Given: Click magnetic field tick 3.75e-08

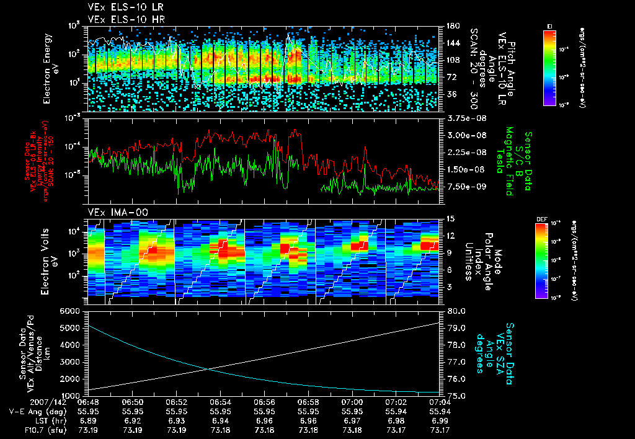Looking at the screenshot, I should coord(466,118).
